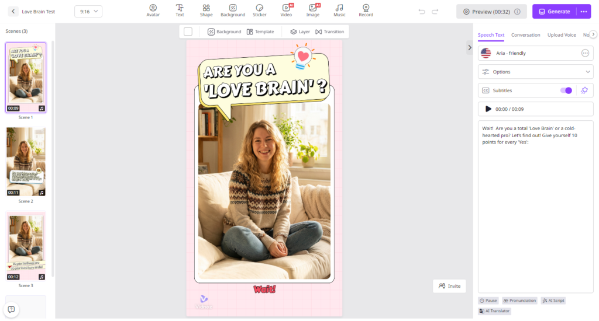Image resolution: width=599 pixels, height=321 pixels.
Task: Collapse the right panel with chevron
Action: coord(470,48)
